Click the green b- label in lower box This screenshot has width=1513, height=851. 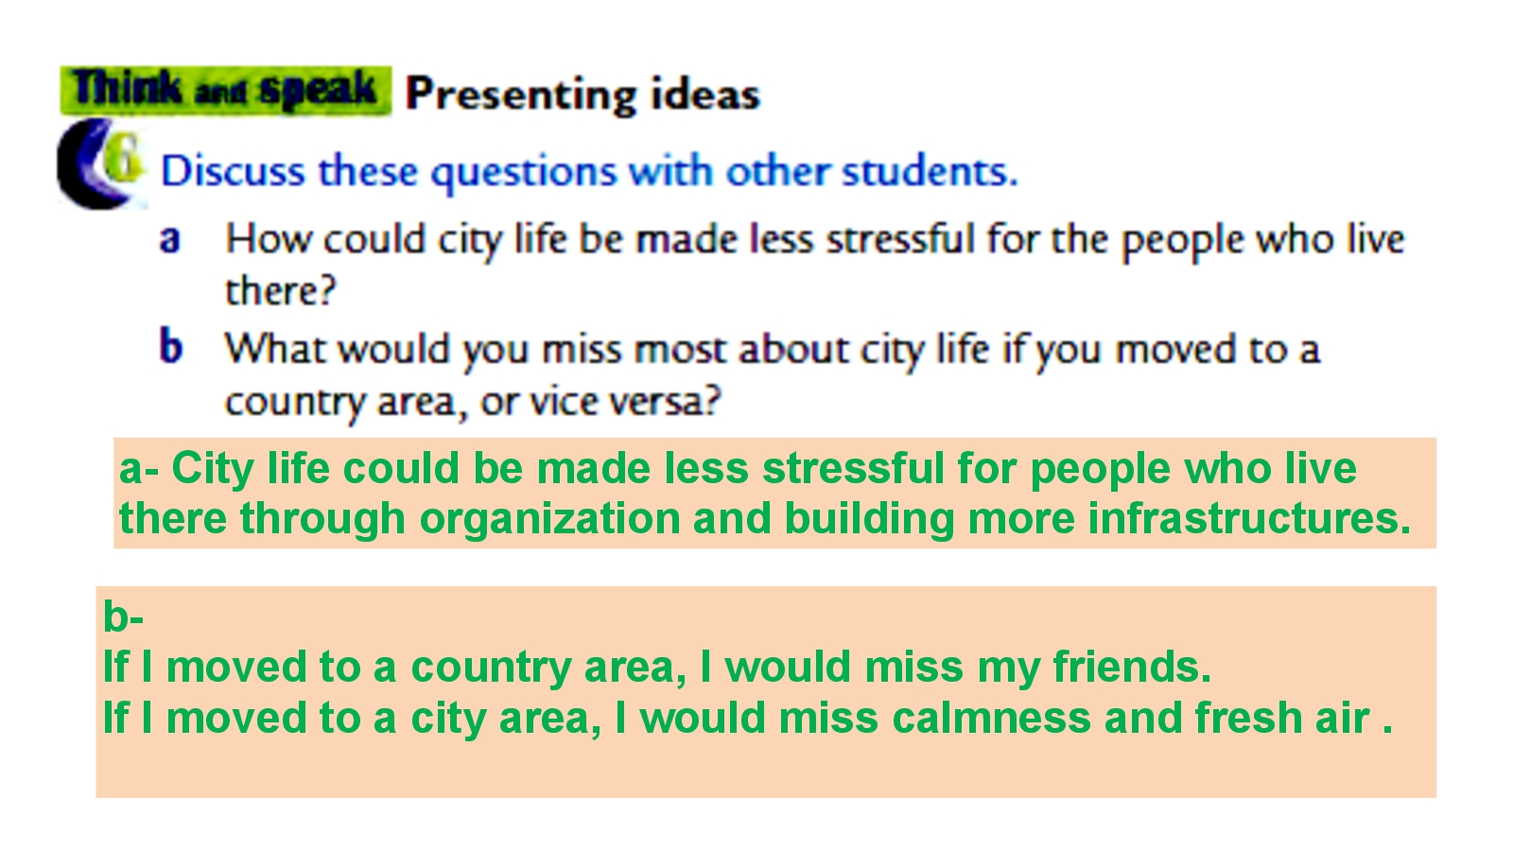pyautogui.click(x=123, y=617)
